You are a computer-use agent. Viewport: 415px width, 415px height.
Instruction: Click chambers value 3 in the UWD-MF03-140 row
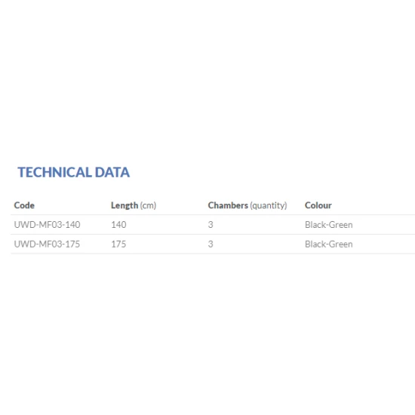pos(211,225)
